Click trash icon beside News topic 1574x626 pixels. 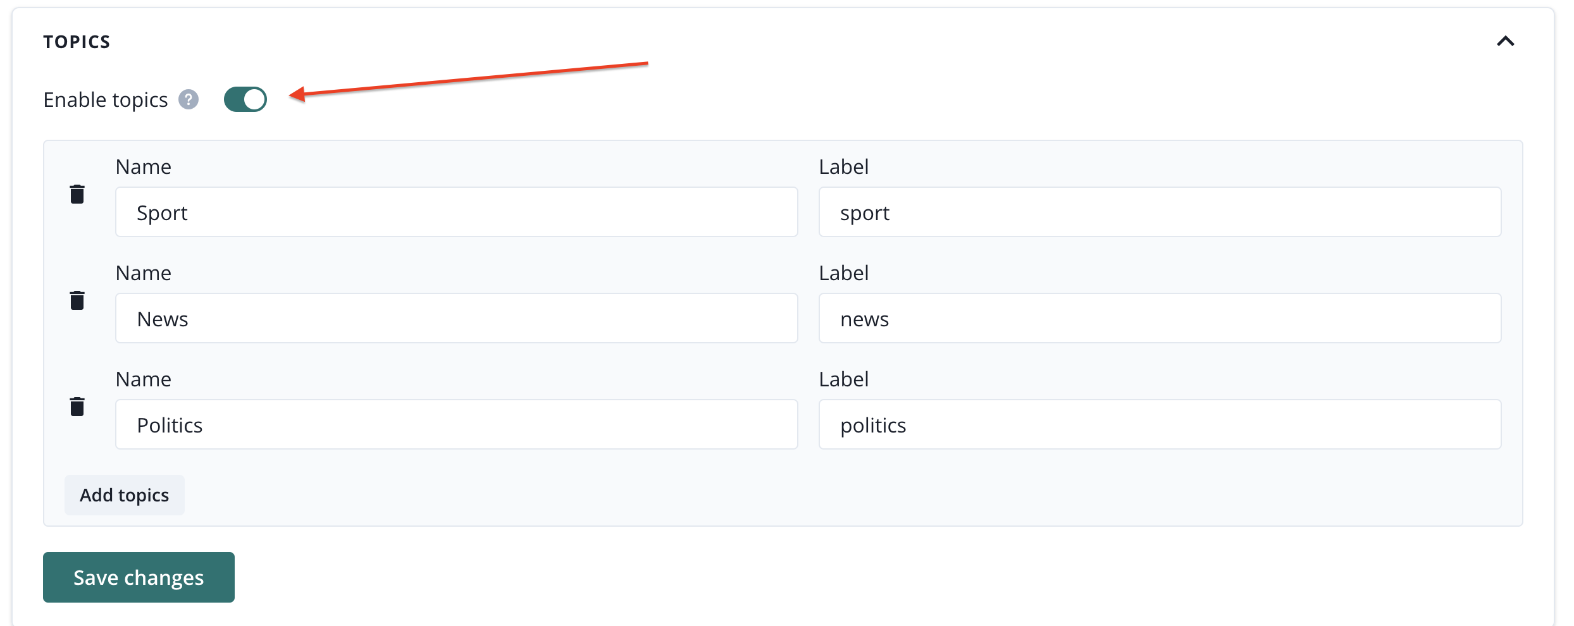[x=77, y=300]
